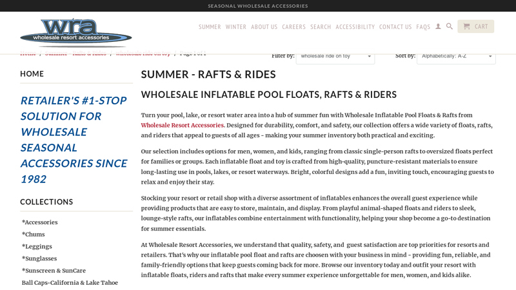Click the Collections sidebar heading
The image size is (516, 290).
[46, 202]
